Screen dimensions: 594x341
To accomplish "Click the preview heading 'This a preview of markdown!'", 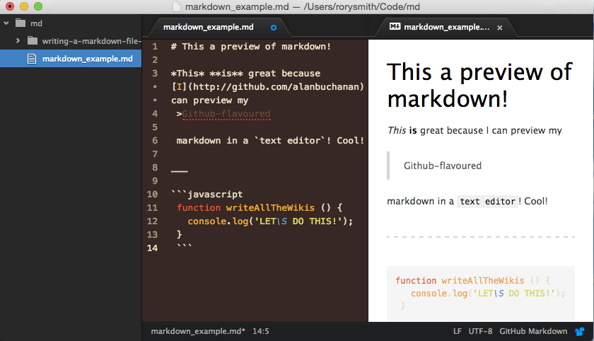I will point(479,85).
